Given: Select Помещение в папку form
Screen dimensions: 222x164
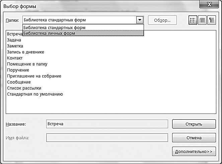Looking at the screenshot, I should point(27,64).
